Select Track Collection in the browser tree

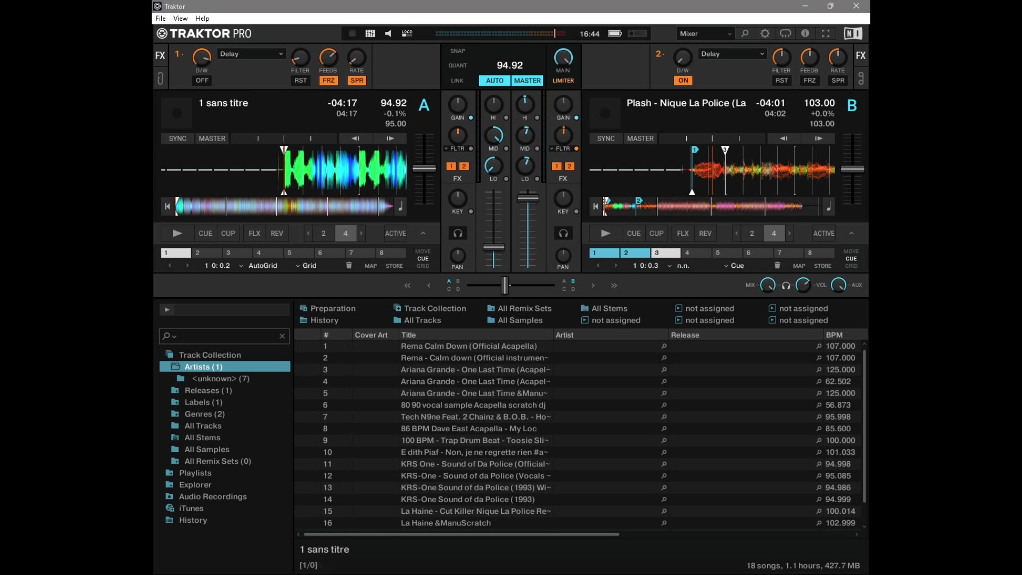[x=210, y=355]
